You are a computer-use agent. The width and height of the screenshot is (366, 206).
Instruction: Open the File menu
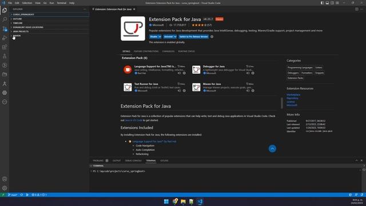[x=10, y=3]
